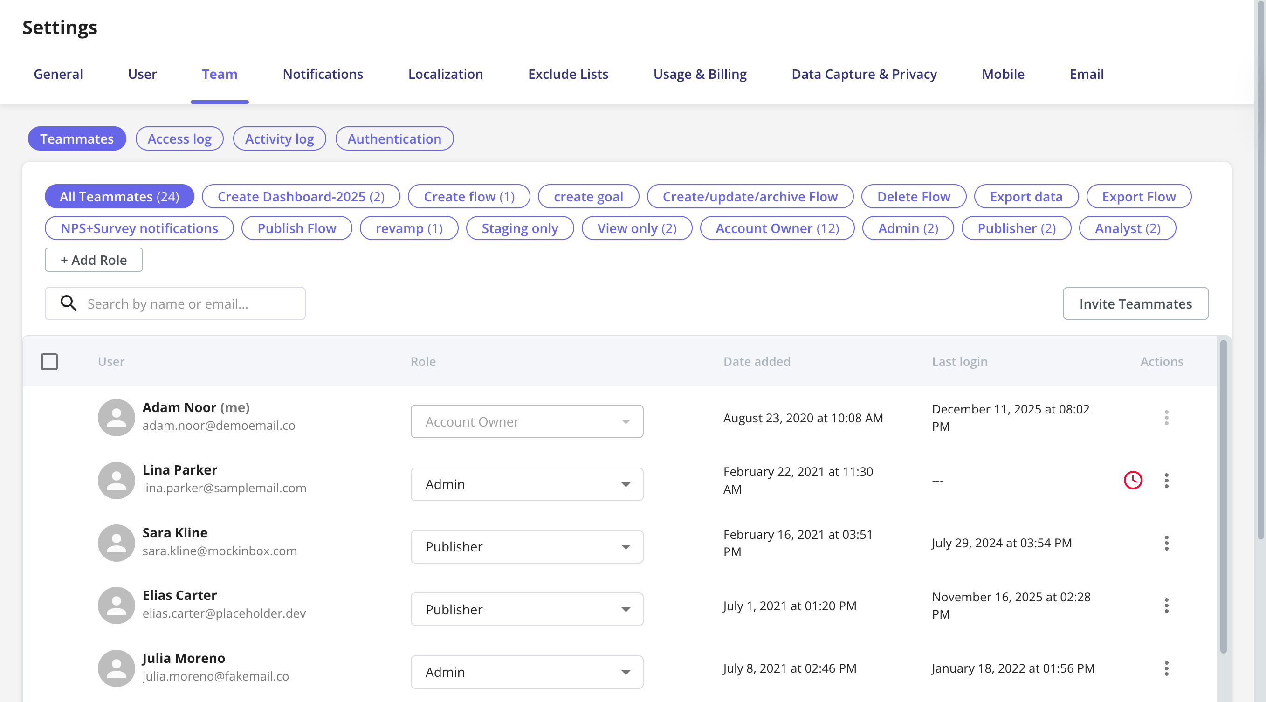Expand Lina Parker's Admin role dropdown
This screenshot has width=1266, height=702.
[x=527, y=484]
